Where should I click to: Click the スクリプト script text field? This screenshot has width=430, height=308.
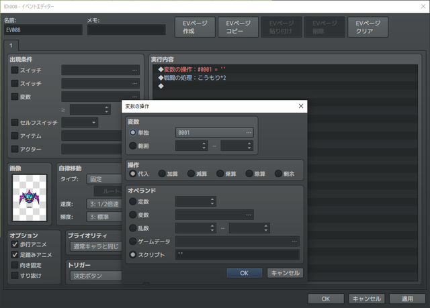tap(237, 254)
